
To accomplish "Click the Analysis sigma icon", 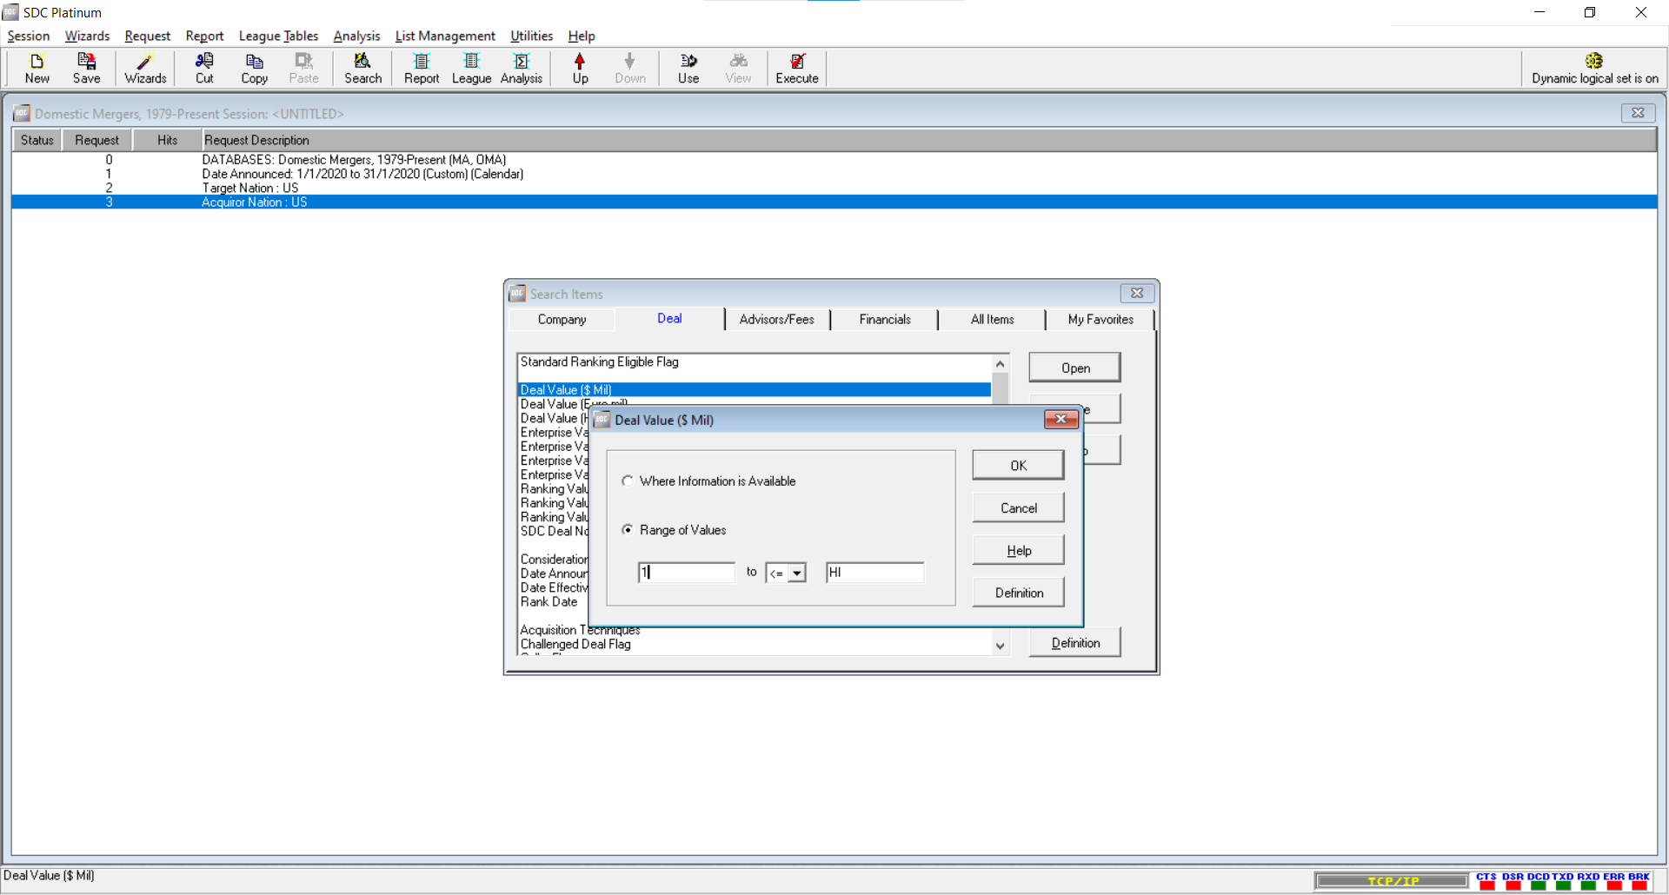I will coord(522,68).
